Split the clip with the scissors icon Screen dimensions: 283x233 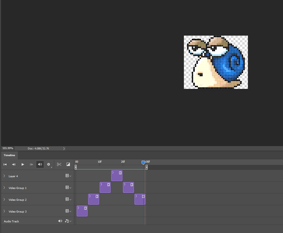click(x=59, y=164)
